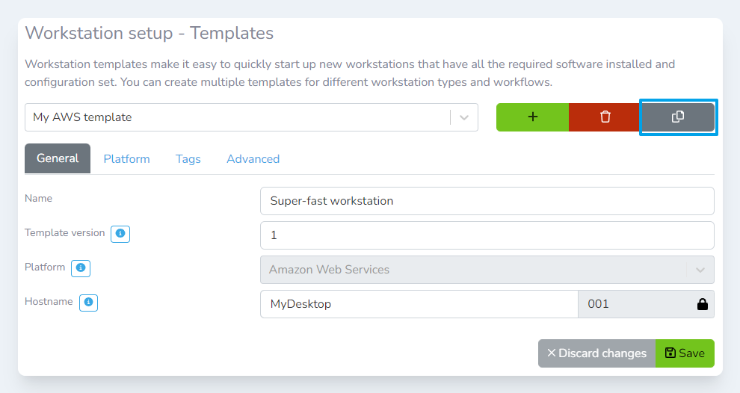Click the green add template plus icon
The image size is (740, 393).
[532, 117]
